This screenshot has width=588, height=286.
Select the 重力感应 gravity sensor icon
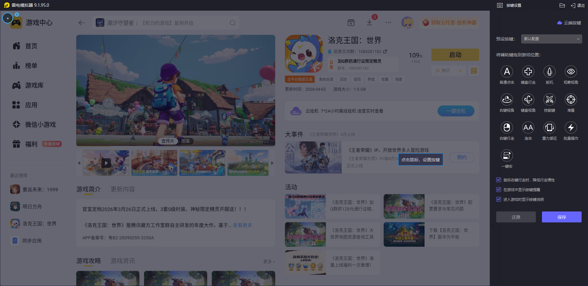click(x=549, y=128)
